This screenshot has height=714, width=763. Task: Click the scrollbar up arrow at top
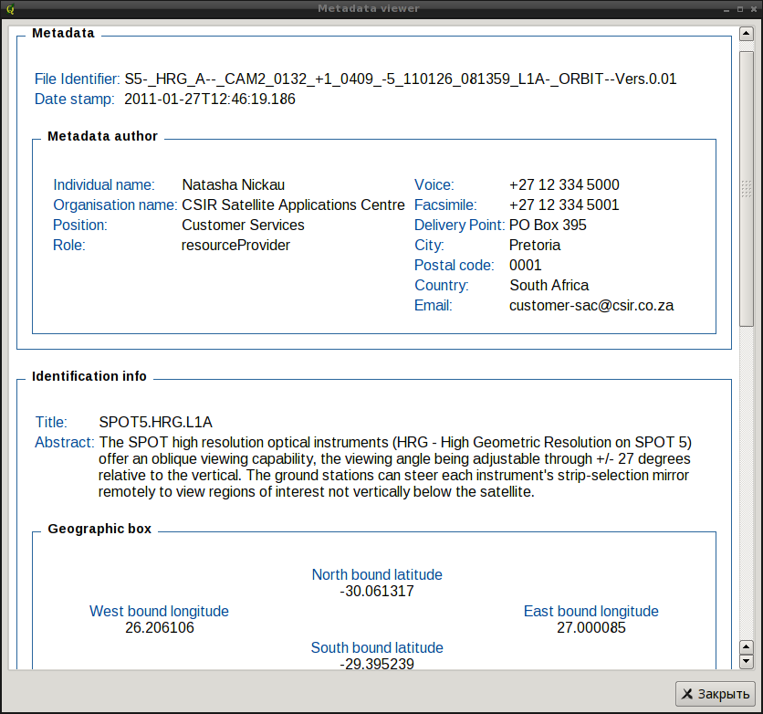(746, 34)
